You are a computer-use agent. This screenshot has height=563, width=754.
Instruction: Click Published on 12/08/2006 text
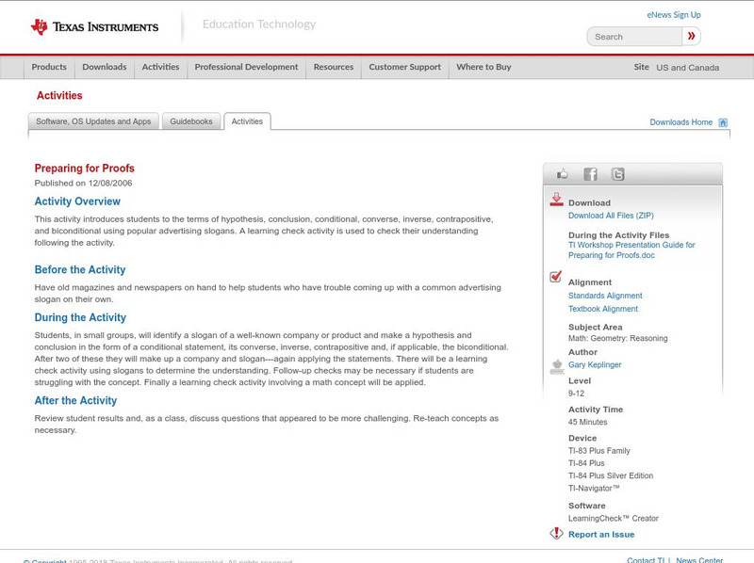(x=83, y=183)
